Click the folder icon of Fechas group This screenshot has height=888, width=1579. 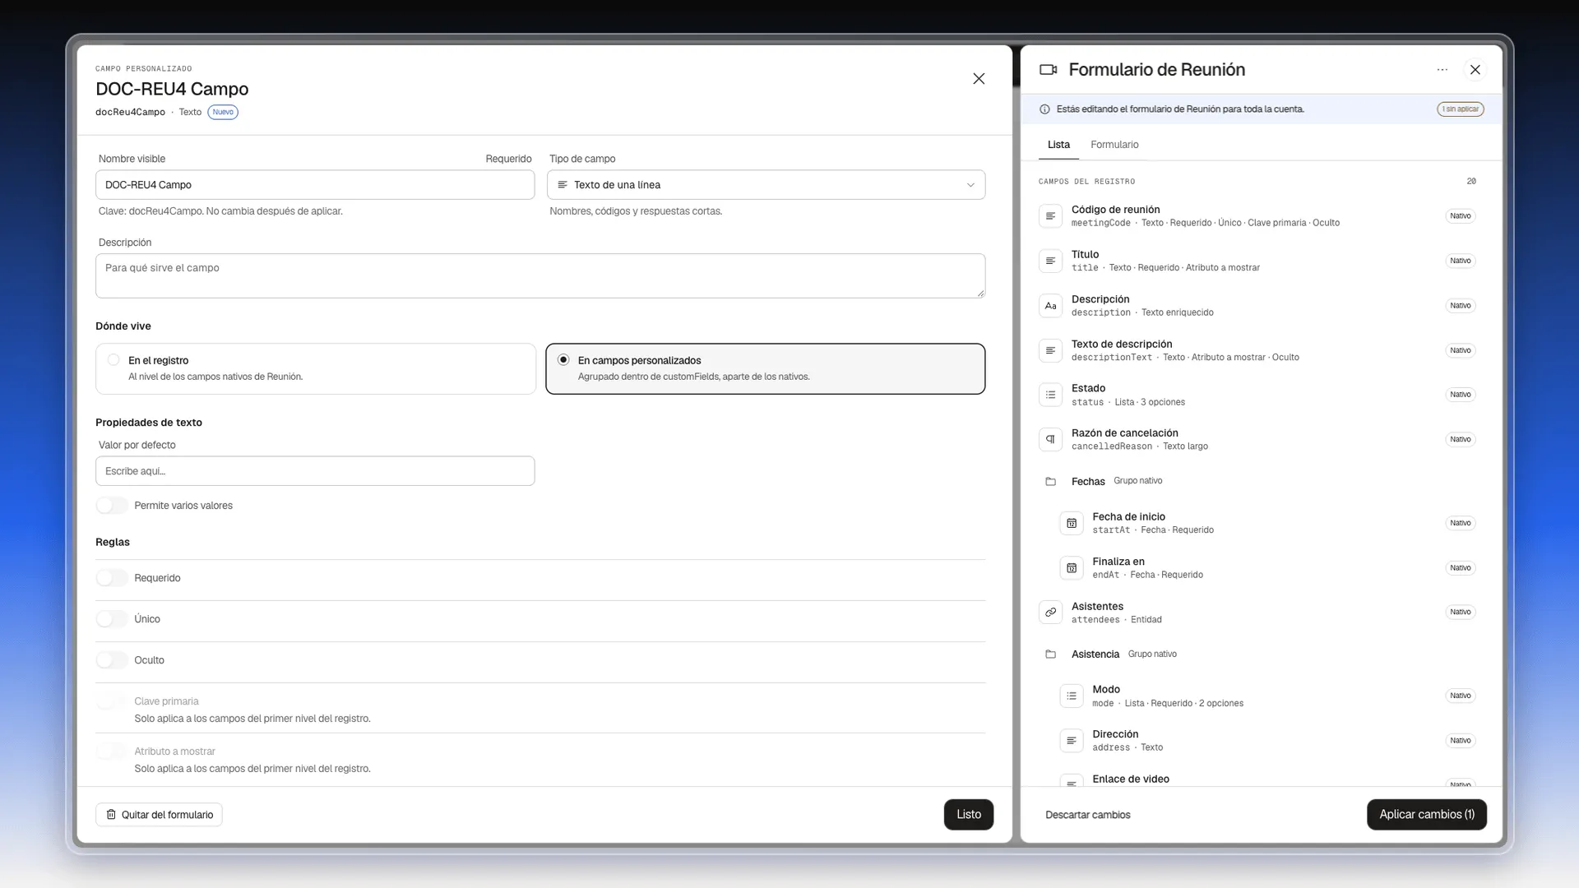click(x=1050, y=481)
